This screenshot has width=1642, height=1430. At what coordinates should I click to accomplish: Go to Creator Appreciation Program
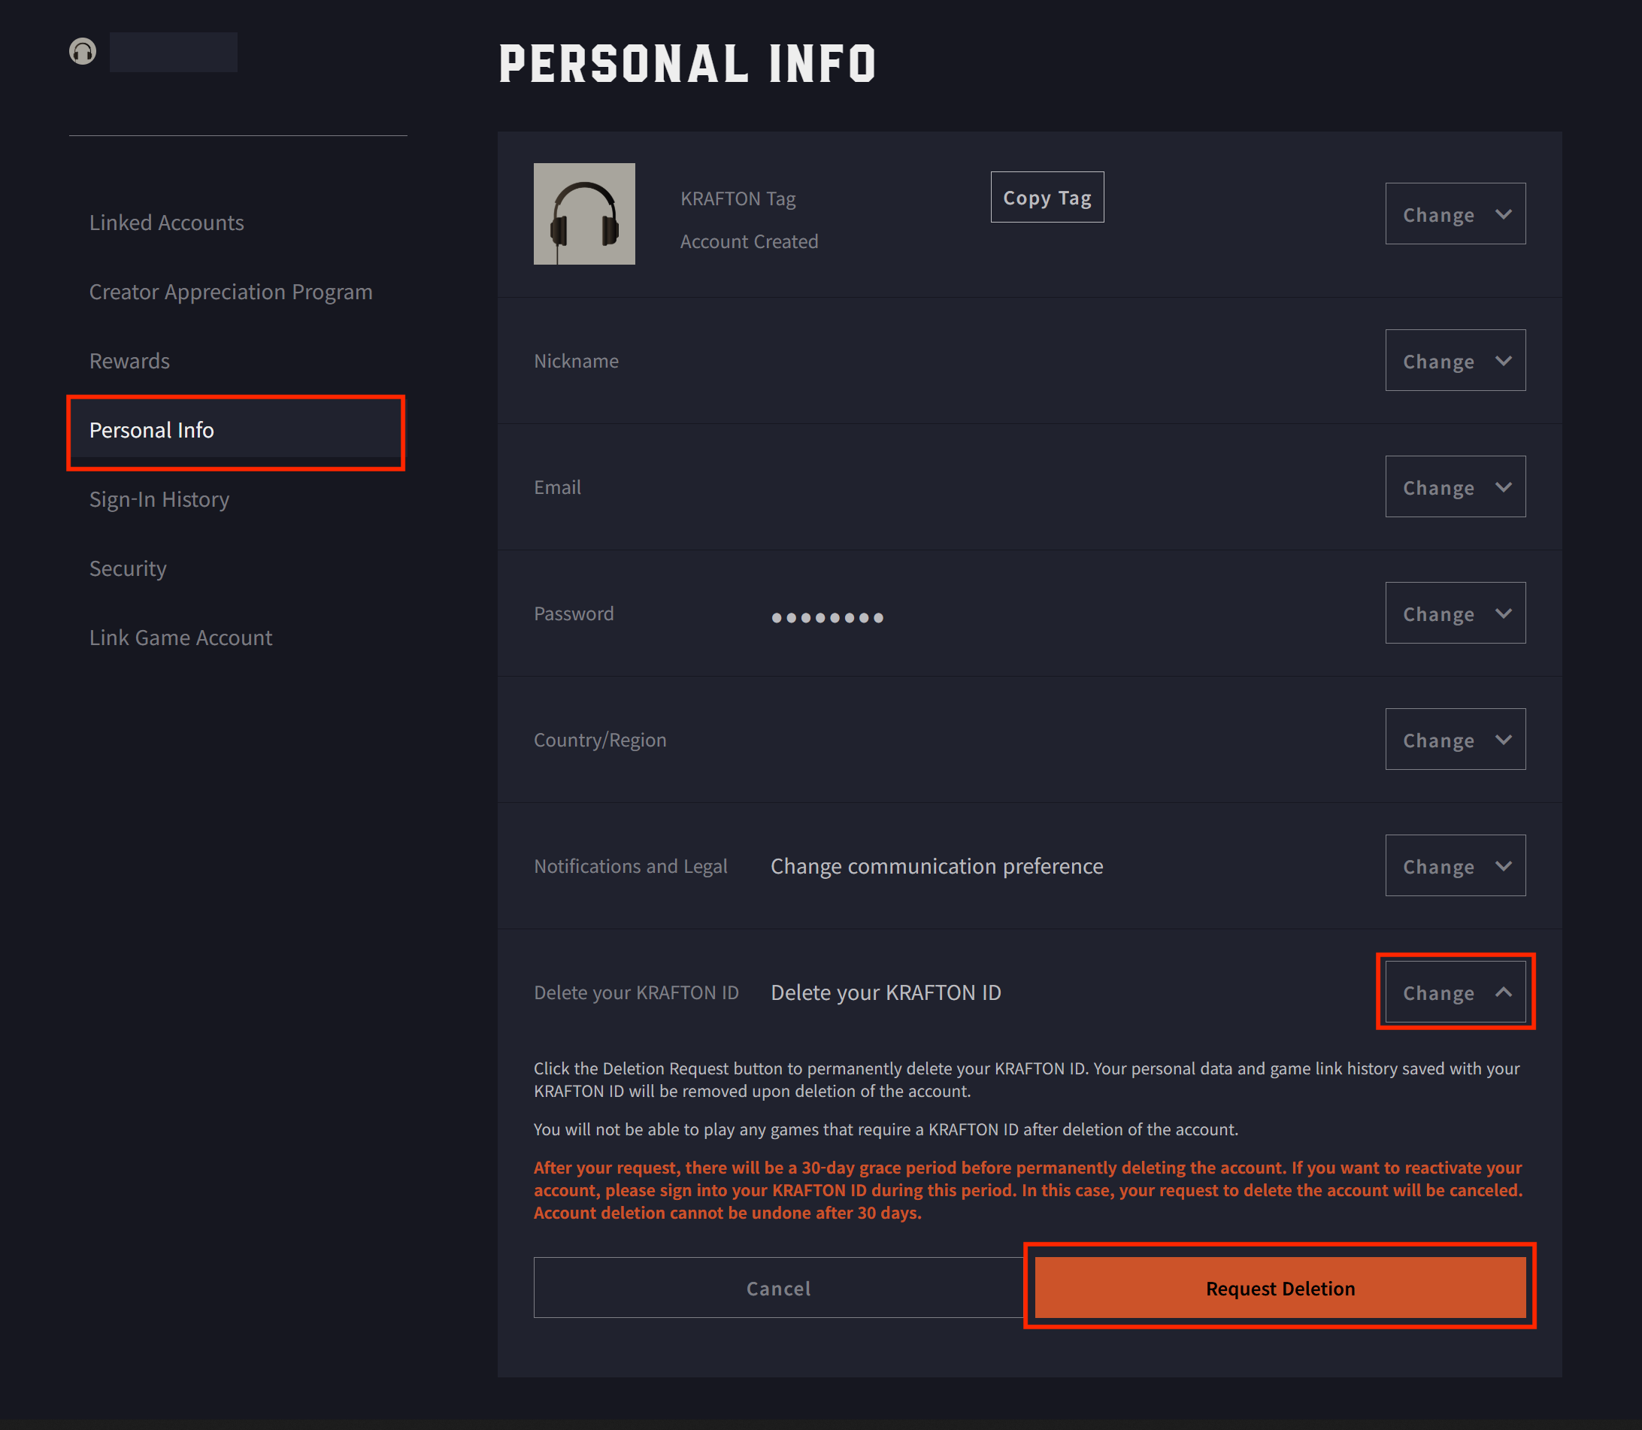[231, 292]
